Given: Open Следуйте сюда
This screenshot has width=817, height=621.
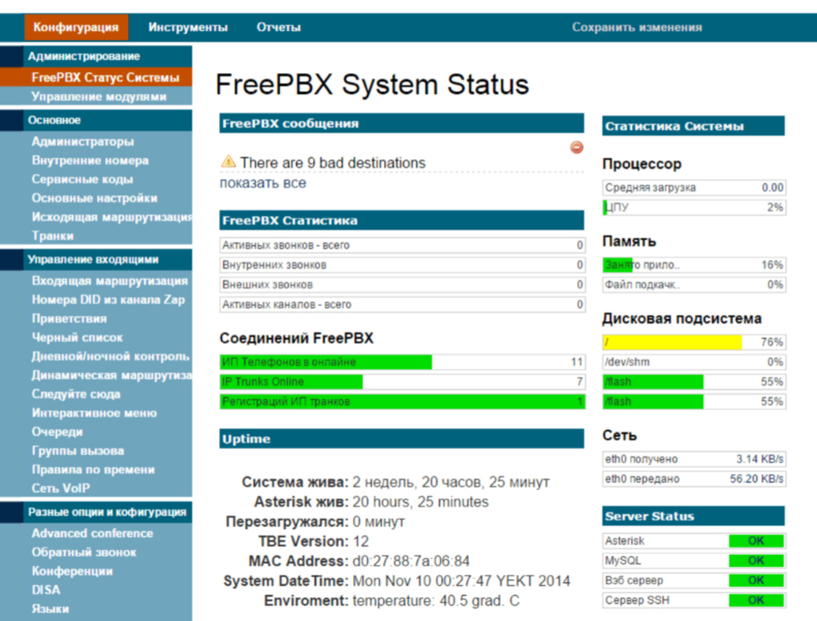Looking at the screenshot, I should pyautogui.click(x=76, y=394).
